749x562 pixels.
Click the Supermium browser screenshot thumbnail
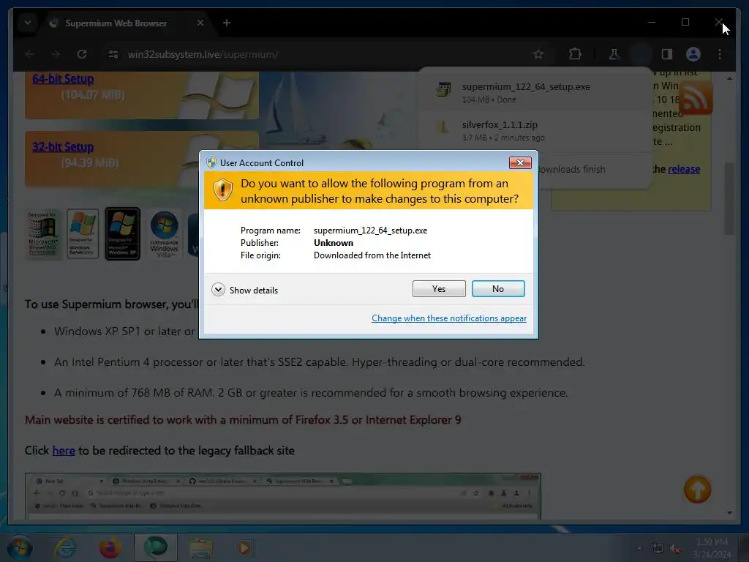coord(283,495)
